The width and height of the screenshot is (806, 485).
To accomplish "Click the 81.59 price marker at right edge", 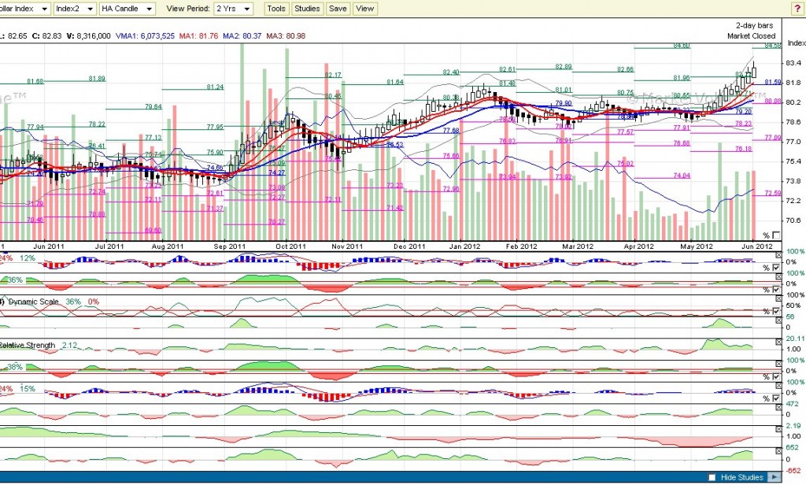I will pos(773,82).
